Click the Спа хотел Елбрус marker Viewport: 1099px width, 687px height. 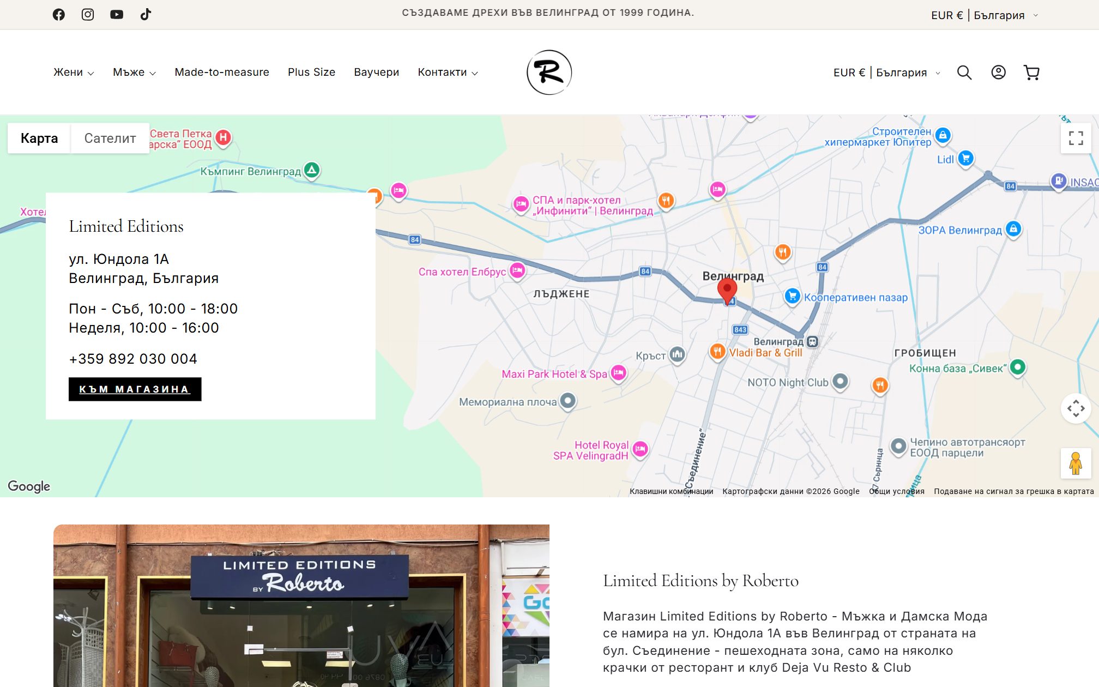click(517, 270)
